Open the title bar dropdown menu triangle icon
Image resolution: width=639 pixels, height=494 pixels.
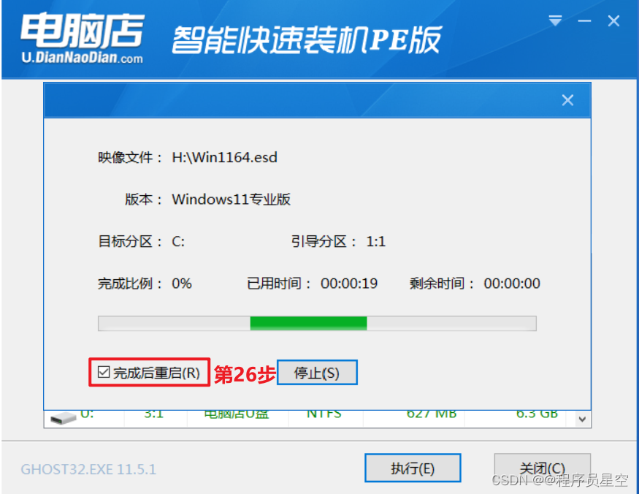point(555,20)
